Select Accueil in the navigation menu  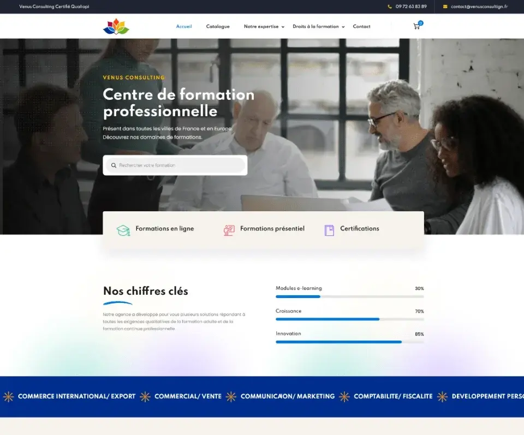click(x=184, y=26)
